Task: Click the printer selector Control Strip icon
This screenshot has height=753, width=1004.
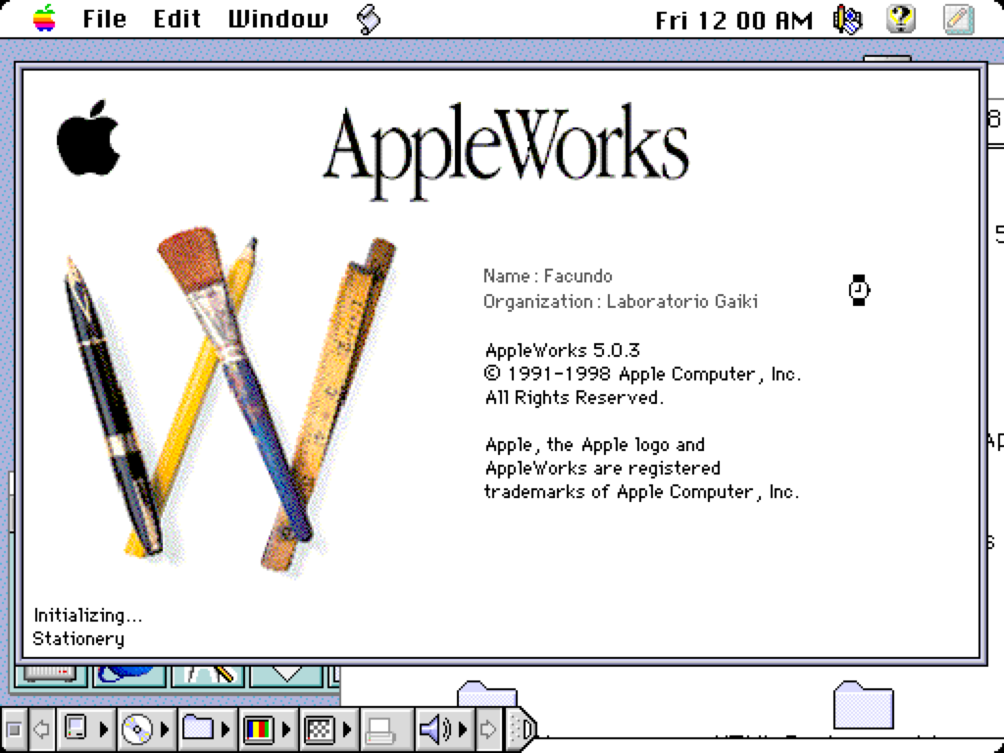Action: pyautogui.click(x=380, y=729)
